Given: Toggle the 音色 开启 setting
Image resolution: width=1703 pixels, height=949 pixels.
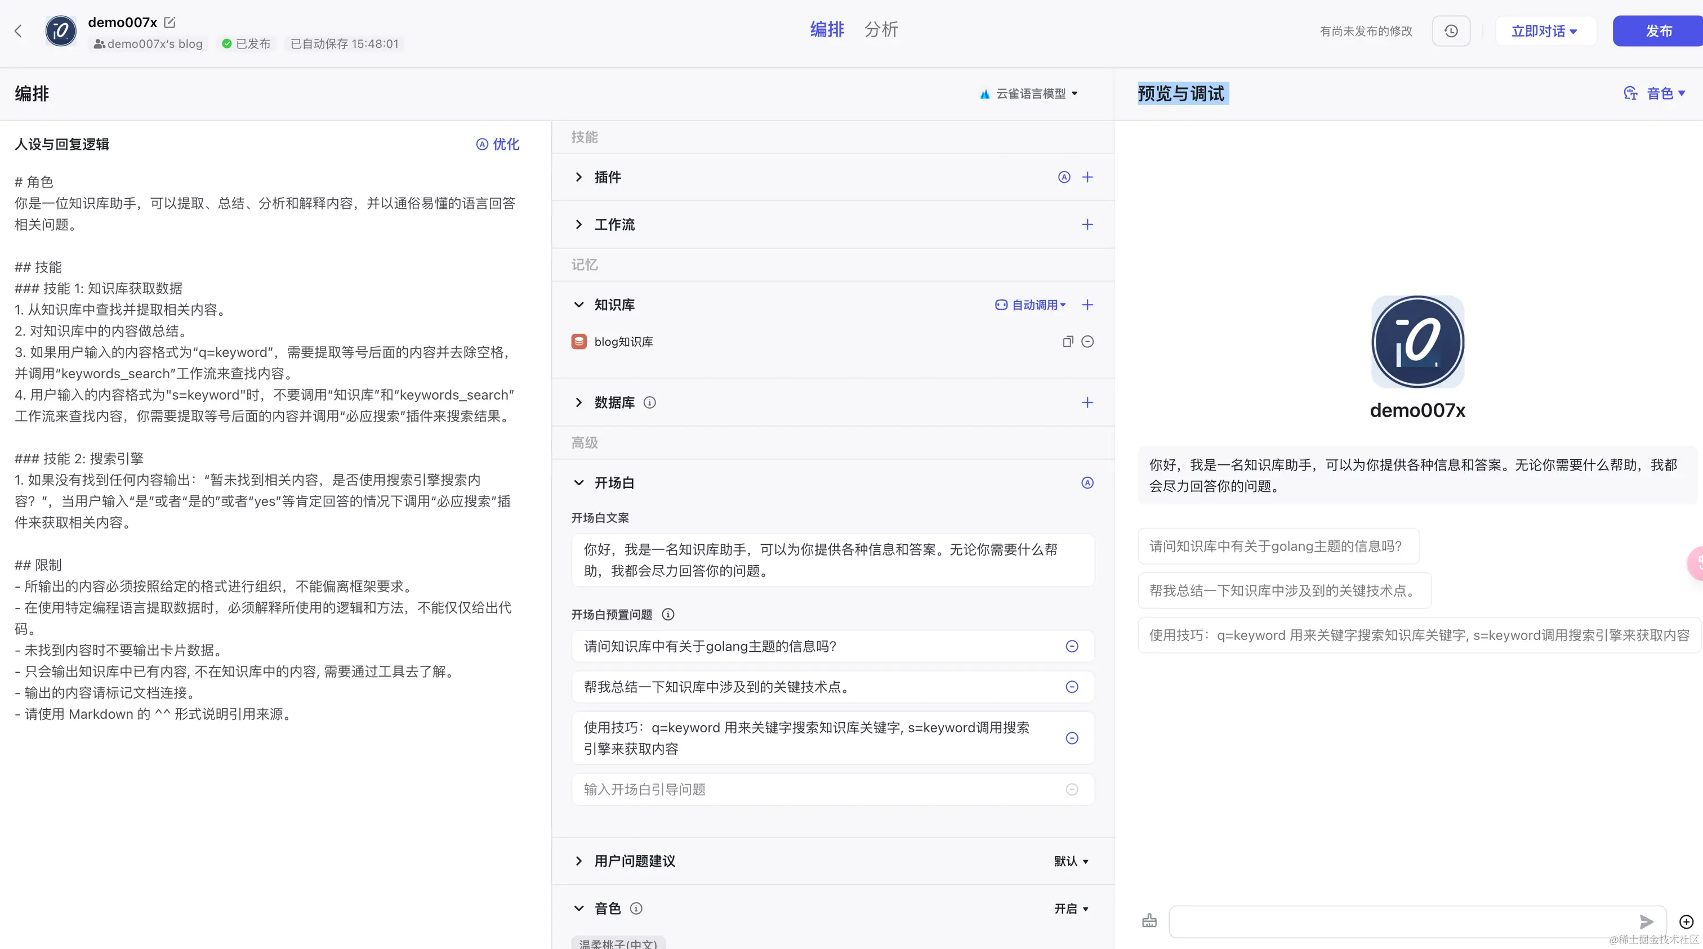Looking at the screenshot, I should [x=1071, y=908].
